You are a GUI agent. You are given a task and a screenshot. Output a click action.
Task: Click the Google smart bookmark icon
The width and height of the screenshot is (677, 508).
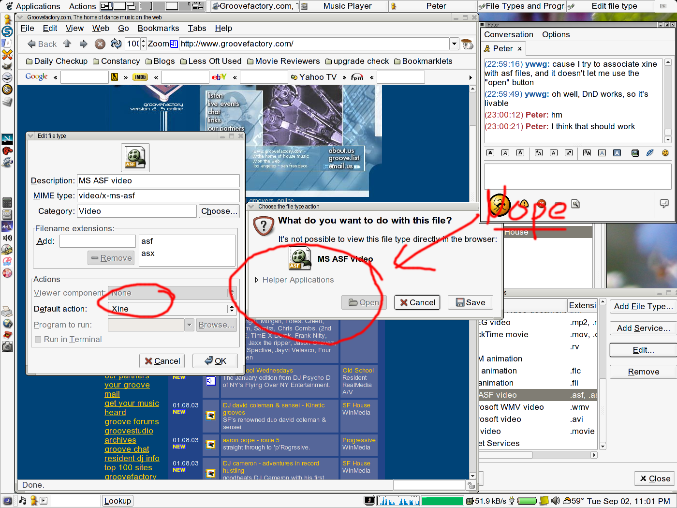[x=37, y=77]
